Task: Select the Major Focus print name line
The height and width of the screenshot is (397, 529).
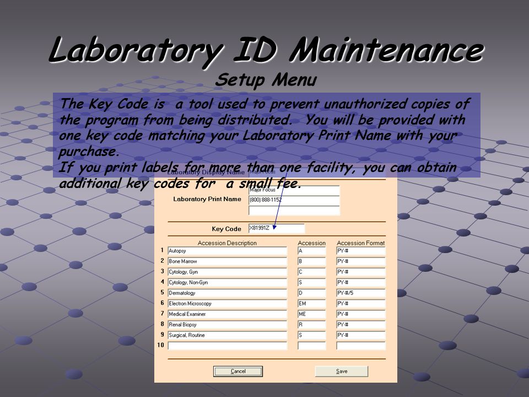Action: 294,190
